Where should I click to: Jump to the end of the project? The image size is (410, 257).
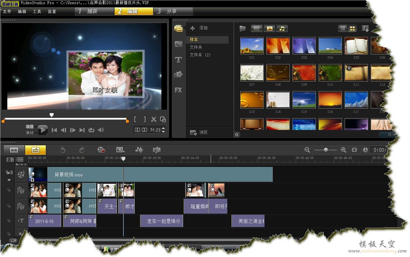82,130
